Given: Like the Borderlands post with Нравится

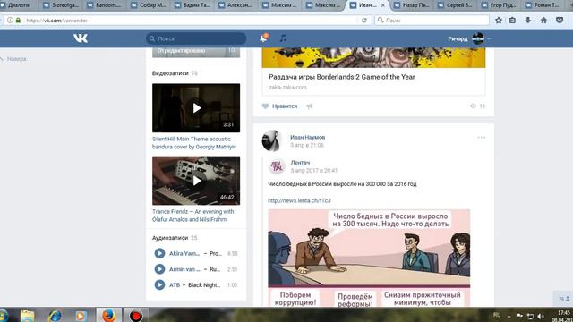Looking at the screenshot, I should click(x=280, y=106).
